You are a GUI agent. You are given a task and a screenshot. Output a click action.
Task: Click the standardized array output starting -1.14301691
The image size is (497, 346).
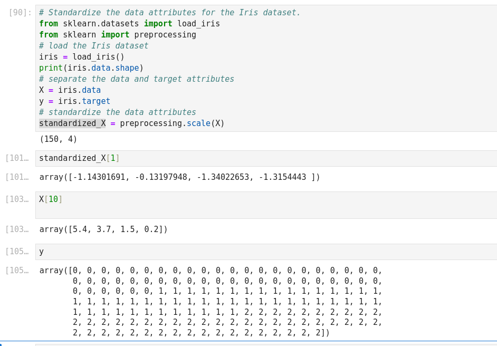(179, 177)
